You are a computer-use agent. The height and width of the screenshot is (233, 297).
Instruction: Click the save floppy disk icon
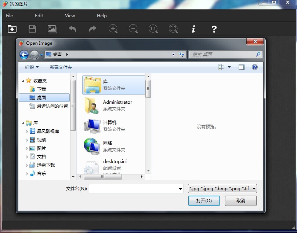point(32,29)
